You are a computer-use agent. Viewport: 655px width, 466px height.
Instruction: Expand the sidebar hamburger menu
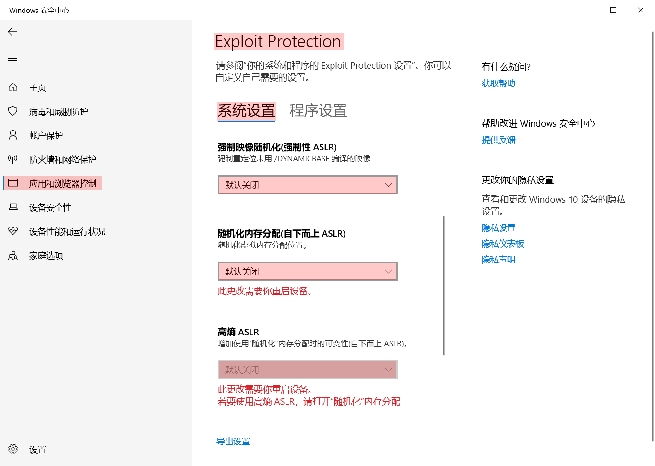click(12, 58)
